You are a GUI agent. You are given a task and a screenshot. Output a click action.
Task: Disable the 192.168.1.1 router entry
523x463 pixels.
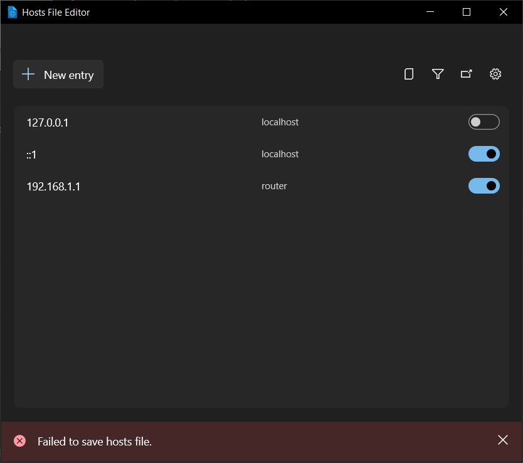point(483,185)
